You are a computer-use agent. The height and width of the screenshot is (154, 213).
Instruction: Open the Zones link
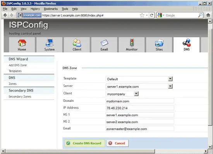pos(13,84)
